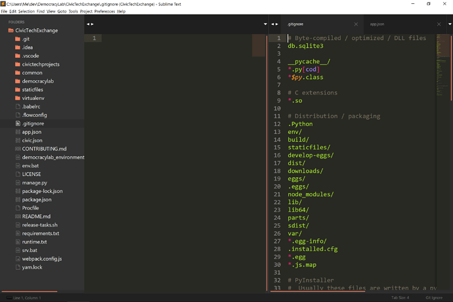Expand the .git folder

(x=18, y=39)
